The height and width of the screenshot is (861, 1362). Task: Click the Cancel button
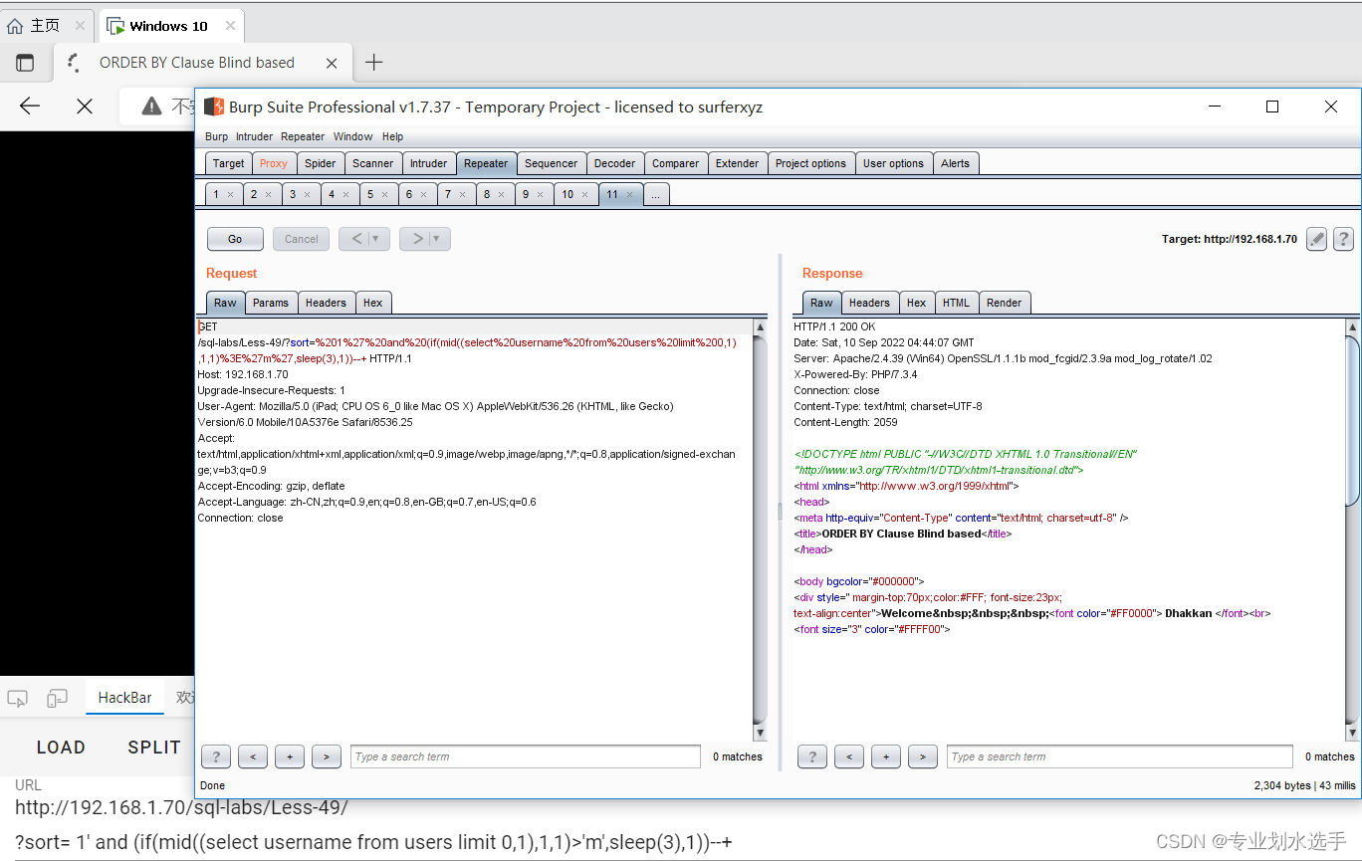(301, 239)
